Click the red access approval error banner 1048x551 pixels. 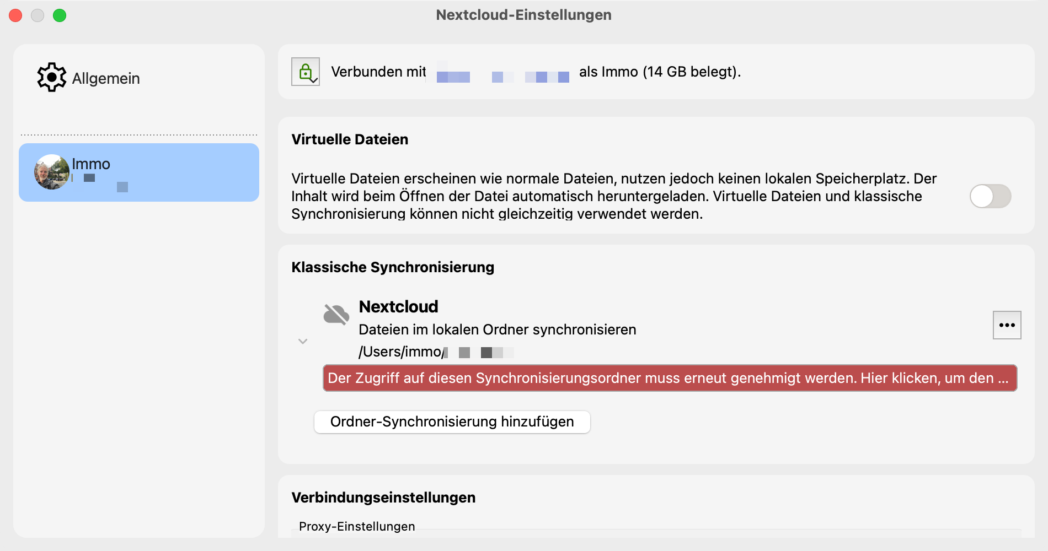[670, 378]
